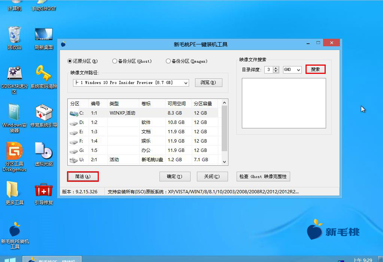
Task: Click the D: drive icon in partition list
Action: [74, 123]
